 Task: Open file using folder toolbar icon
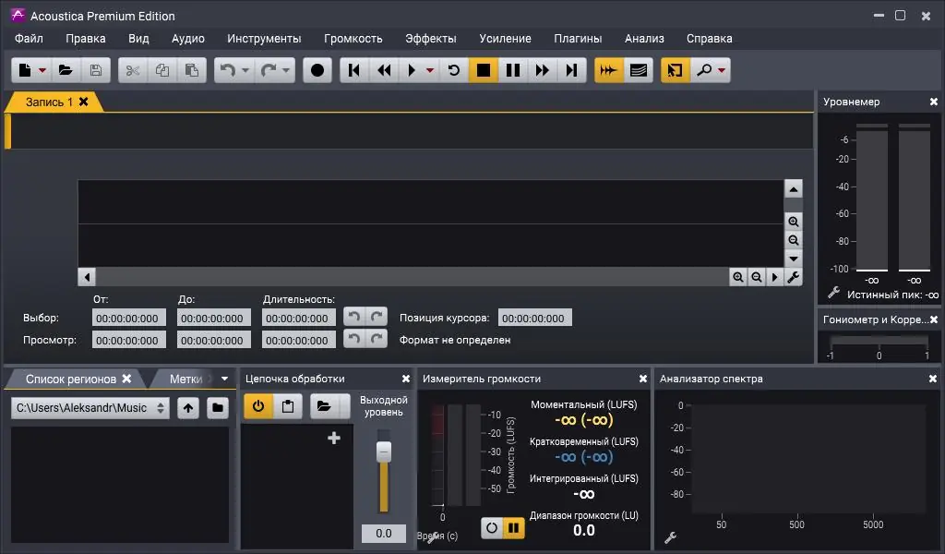[x=66, y=70]
